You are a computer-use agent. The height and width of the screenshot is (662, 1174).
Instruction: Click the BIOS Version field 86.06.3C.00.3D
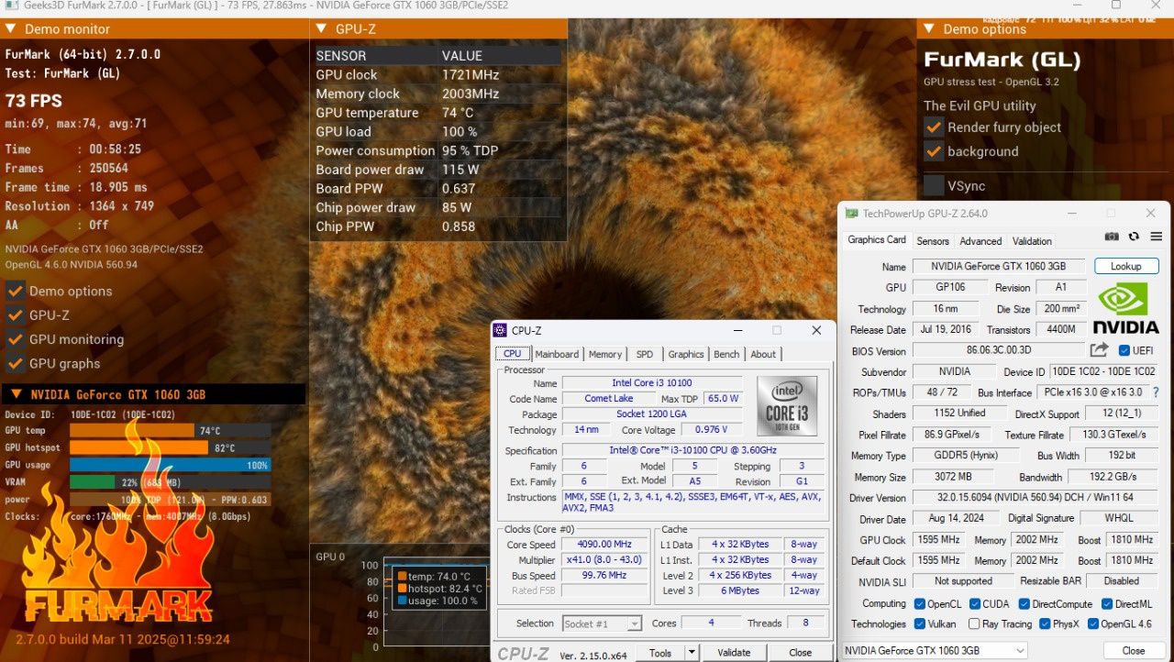[999, 350]
